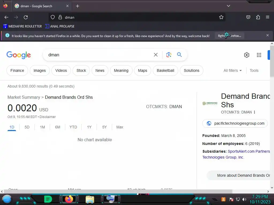Viewport: 274px width, 205px height.
Task: Submit search with magnifying glass icon
Action: point(180,55)
